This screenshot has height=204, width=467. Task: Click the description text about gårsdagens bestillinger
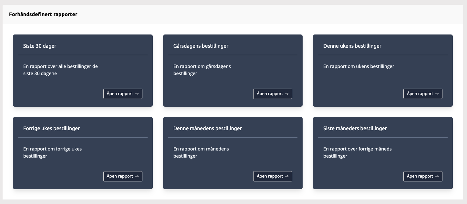[202, 70]
